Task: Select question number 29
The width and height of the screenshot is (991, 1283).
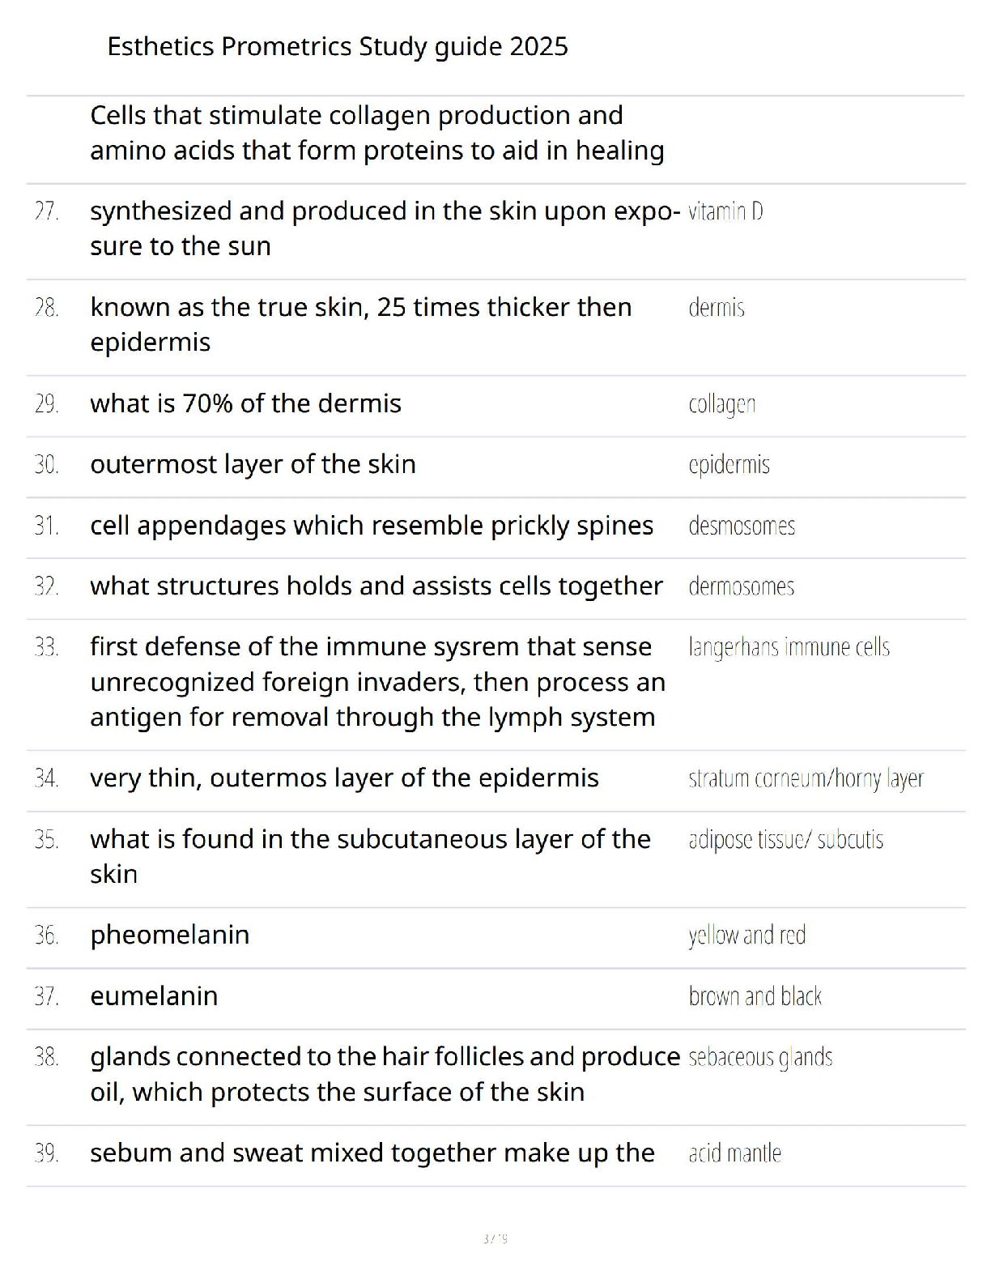Action: pyautogui.click(x=46, y=403)
